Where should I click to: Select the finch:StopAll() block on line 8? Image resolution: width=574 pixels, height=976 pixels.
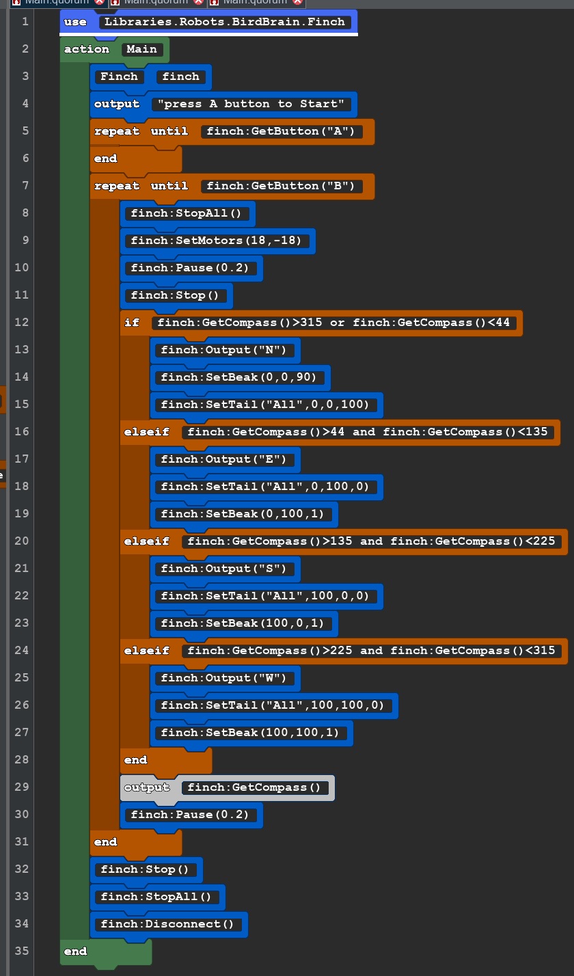point(186,213)
